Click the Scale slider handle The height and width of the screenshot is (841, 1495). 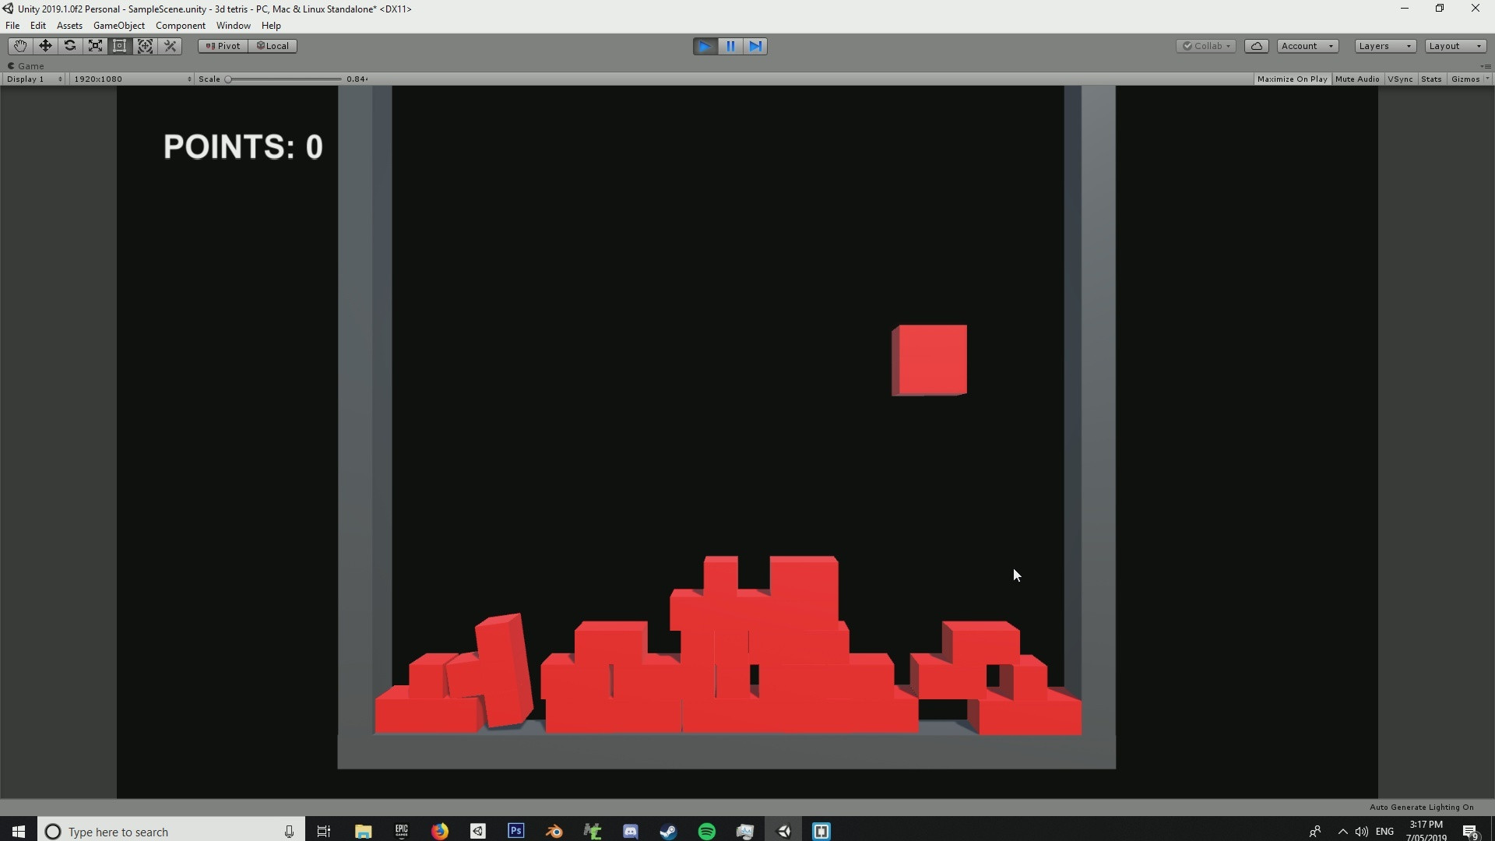(228, 79)
